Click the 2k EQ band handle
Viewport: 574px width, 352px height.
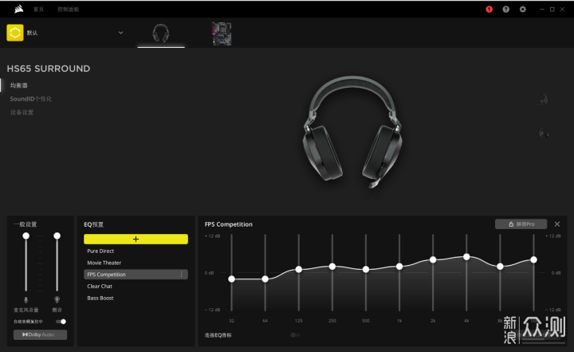point(433,259)
